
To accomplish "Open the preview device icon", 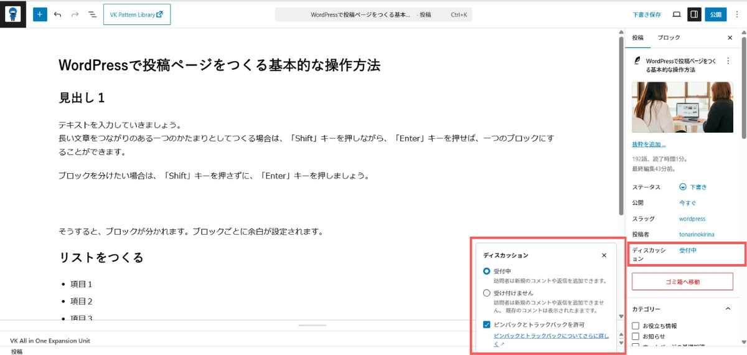I will pyautogui.click(x=677, y=14).
